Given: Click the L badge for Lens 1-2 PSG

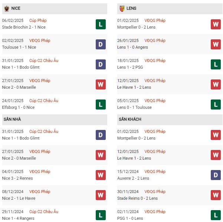Looking at the screenshot, I should [216, 65].
